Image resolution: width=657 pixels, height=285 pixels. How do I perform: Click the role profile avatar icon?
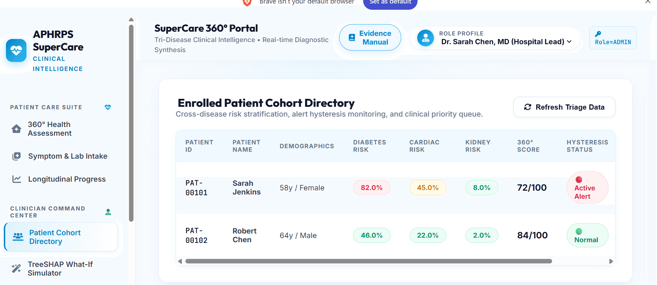pyautogui.click(x=426, y=38)
